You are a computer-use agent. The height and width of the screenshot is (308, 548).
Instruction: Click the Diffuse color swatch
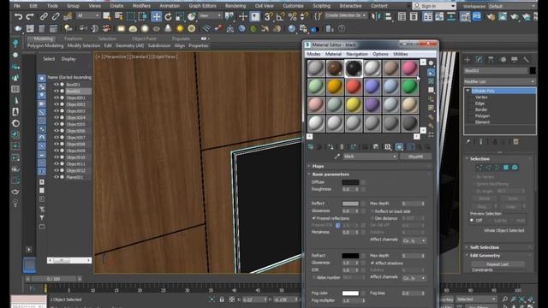click(350, 182)
